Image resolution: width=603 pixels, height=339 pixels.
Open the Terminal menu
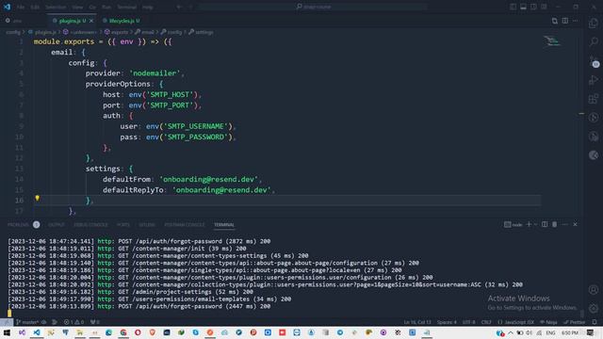tap(126, 7)
